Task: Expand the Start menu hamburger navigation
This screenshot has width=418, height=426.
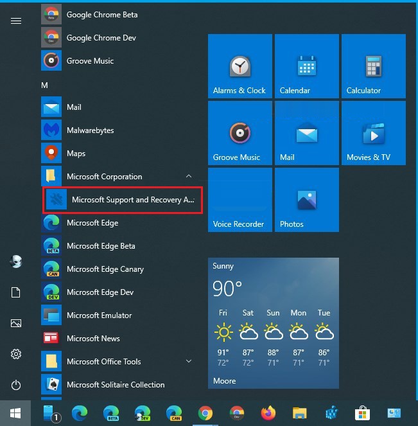Action: [x=16, y=21]
